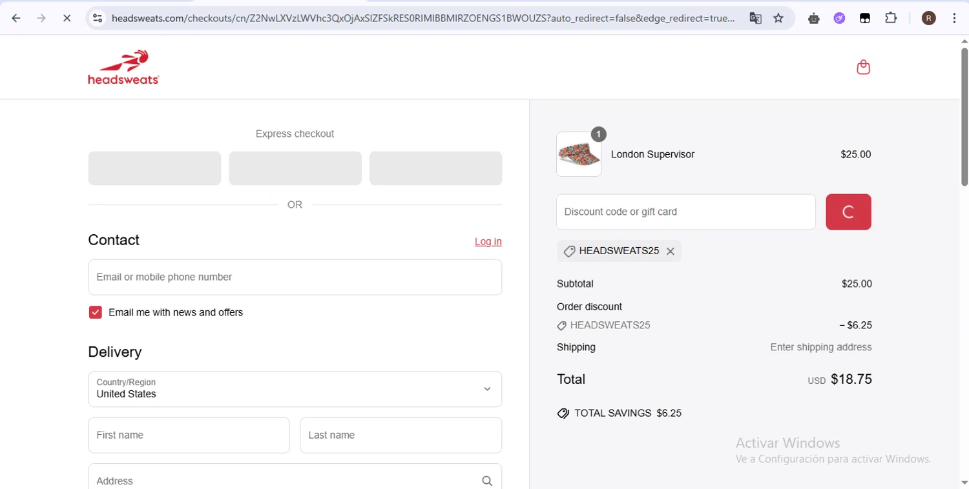Click the Delivery section heading
969x489 pixels.
click(x=115, y=352)
